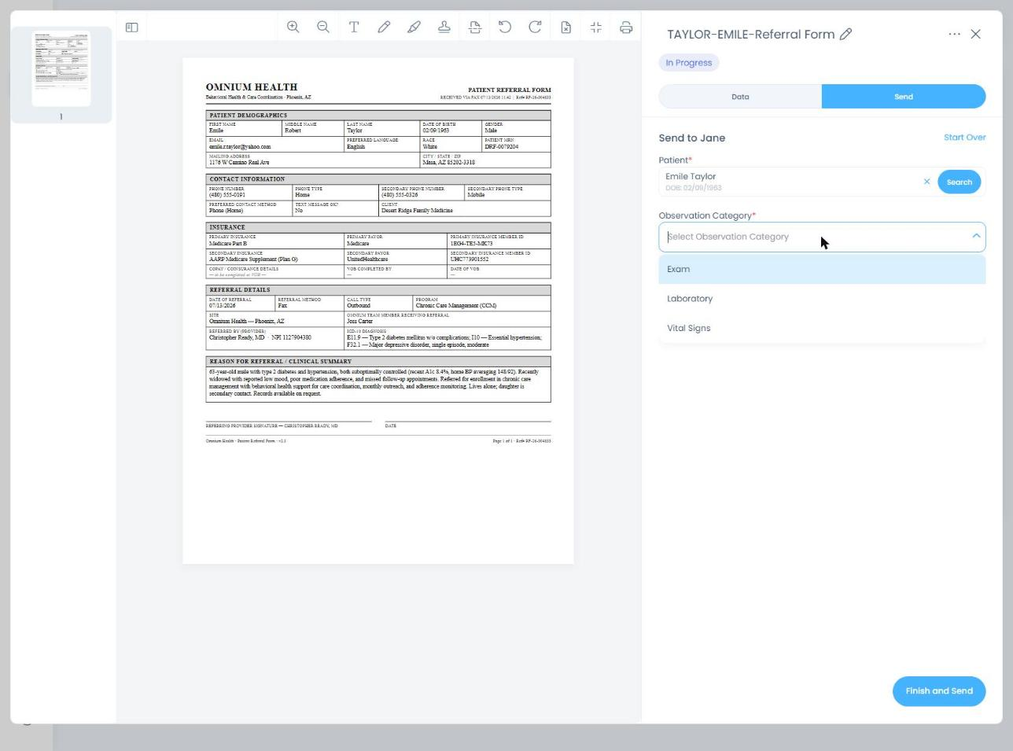The image size is (1013, 751).
Task: Switch to the Data tab
Action: [x=740, y=97]
